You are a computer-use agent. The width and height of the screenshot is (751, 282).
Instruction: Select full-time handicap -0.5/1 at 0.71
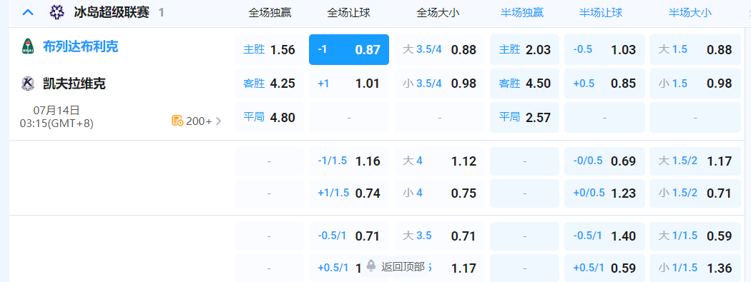349,236
